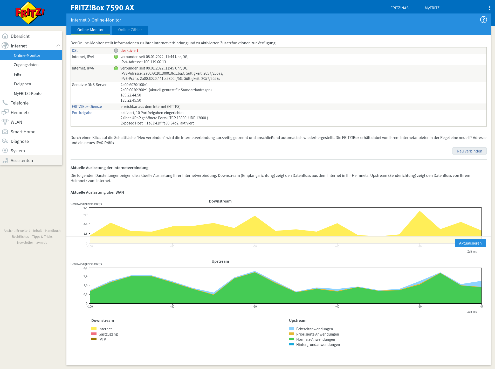This screenshot has width=495, height=369.
Task: Click the Smart Home icon
Action: [x=5, y=131]
